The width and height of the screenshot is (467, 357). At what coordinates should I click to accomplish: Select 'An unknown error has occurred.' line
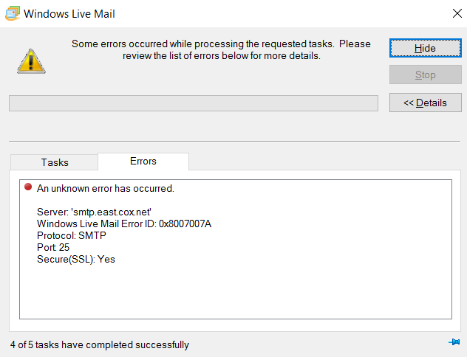pyautogui.click(x=106, y=189)
